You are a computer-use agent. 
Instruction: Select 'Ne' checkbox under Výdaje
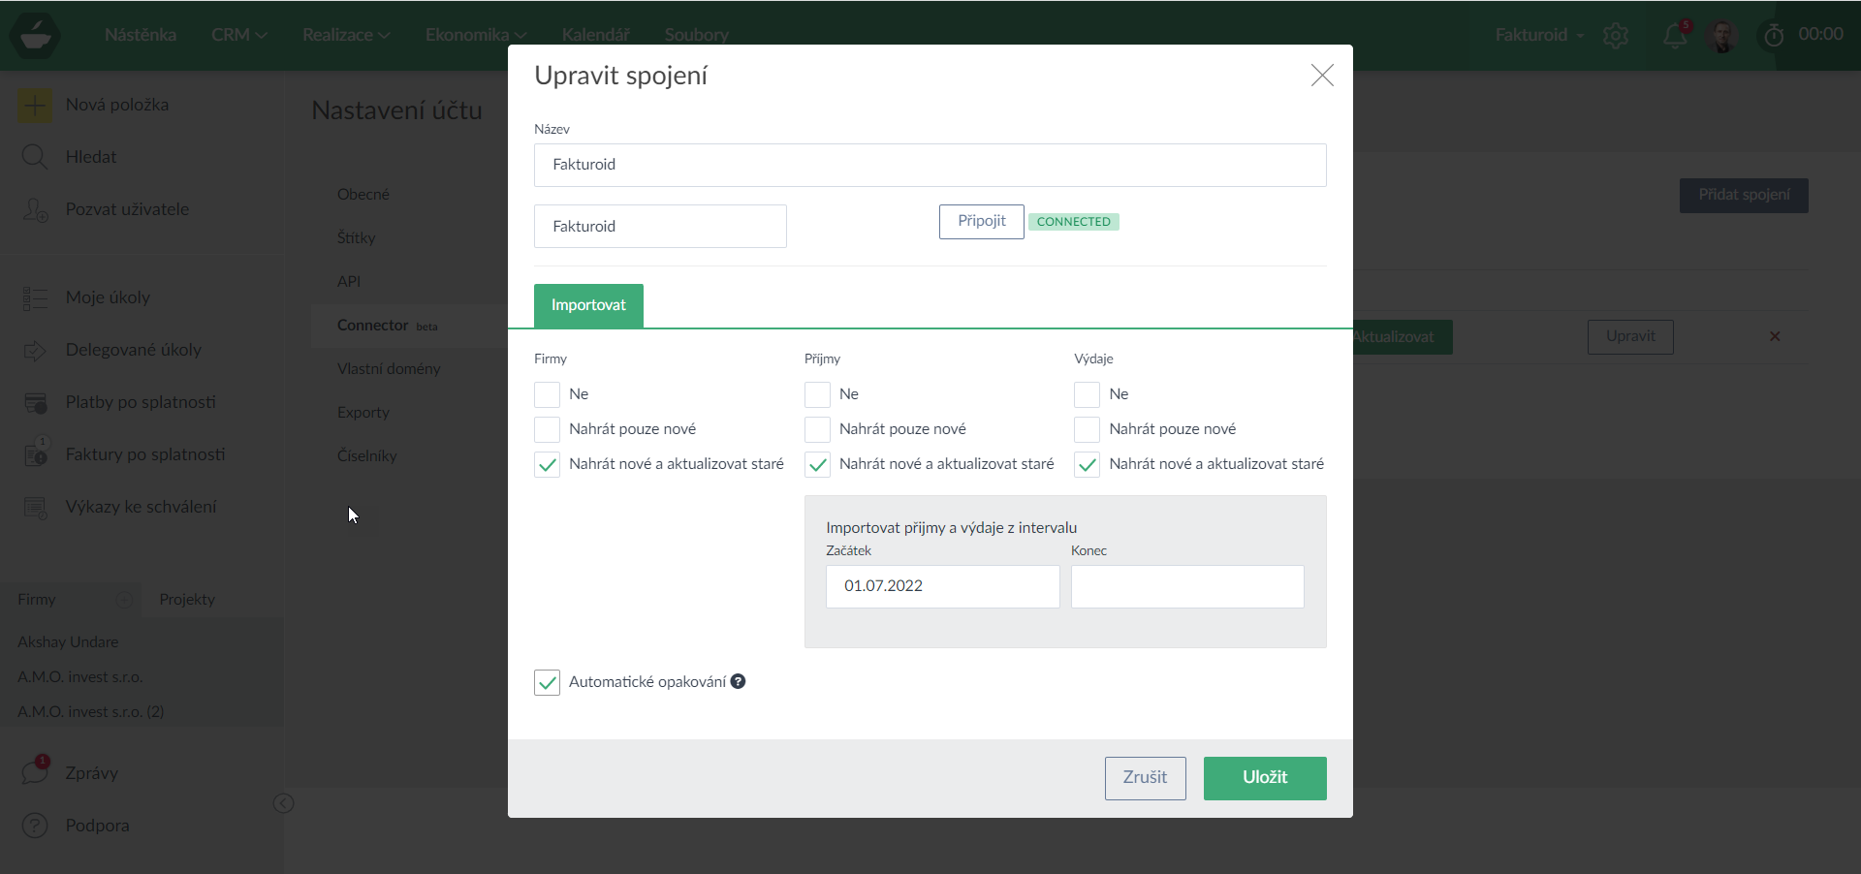point(1087,394)
